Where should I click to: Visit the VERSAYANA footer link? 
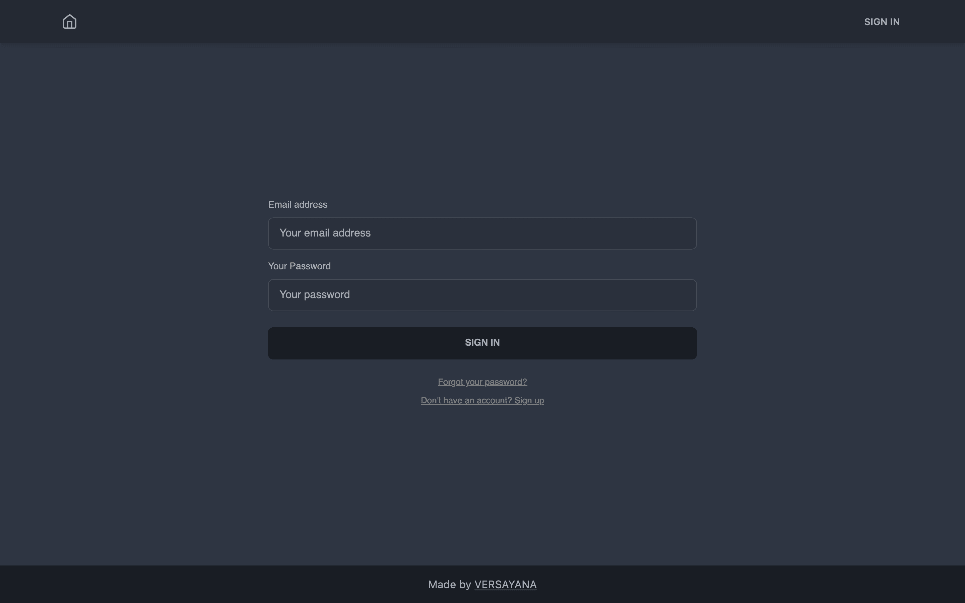coord(505,584)
